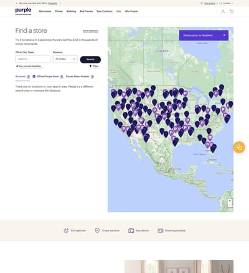Zoom in on the map
Viewport: 249px width, 273px height.
click(x=230, y=201)
